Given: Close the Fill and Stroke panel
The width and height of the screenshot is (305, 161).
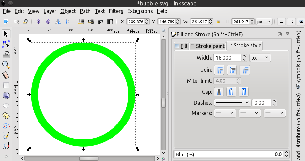Looking at the screenshot, I should [287, 34].
